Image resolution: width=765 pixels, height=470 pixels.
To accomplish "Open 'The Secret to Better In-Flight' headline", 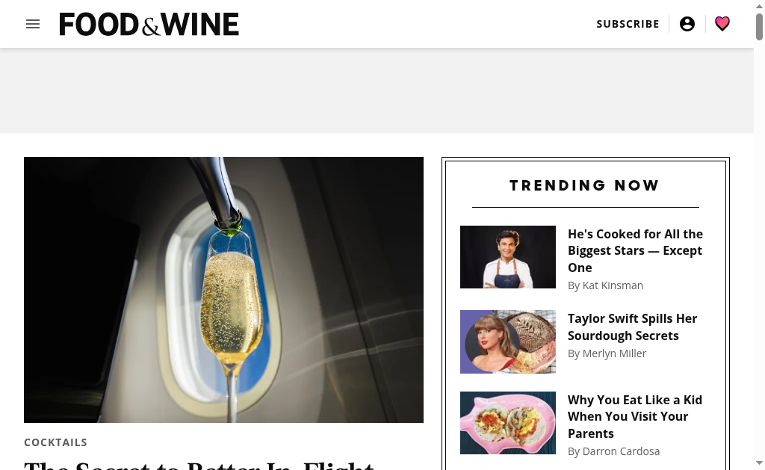I will click(x=199, y=465).
